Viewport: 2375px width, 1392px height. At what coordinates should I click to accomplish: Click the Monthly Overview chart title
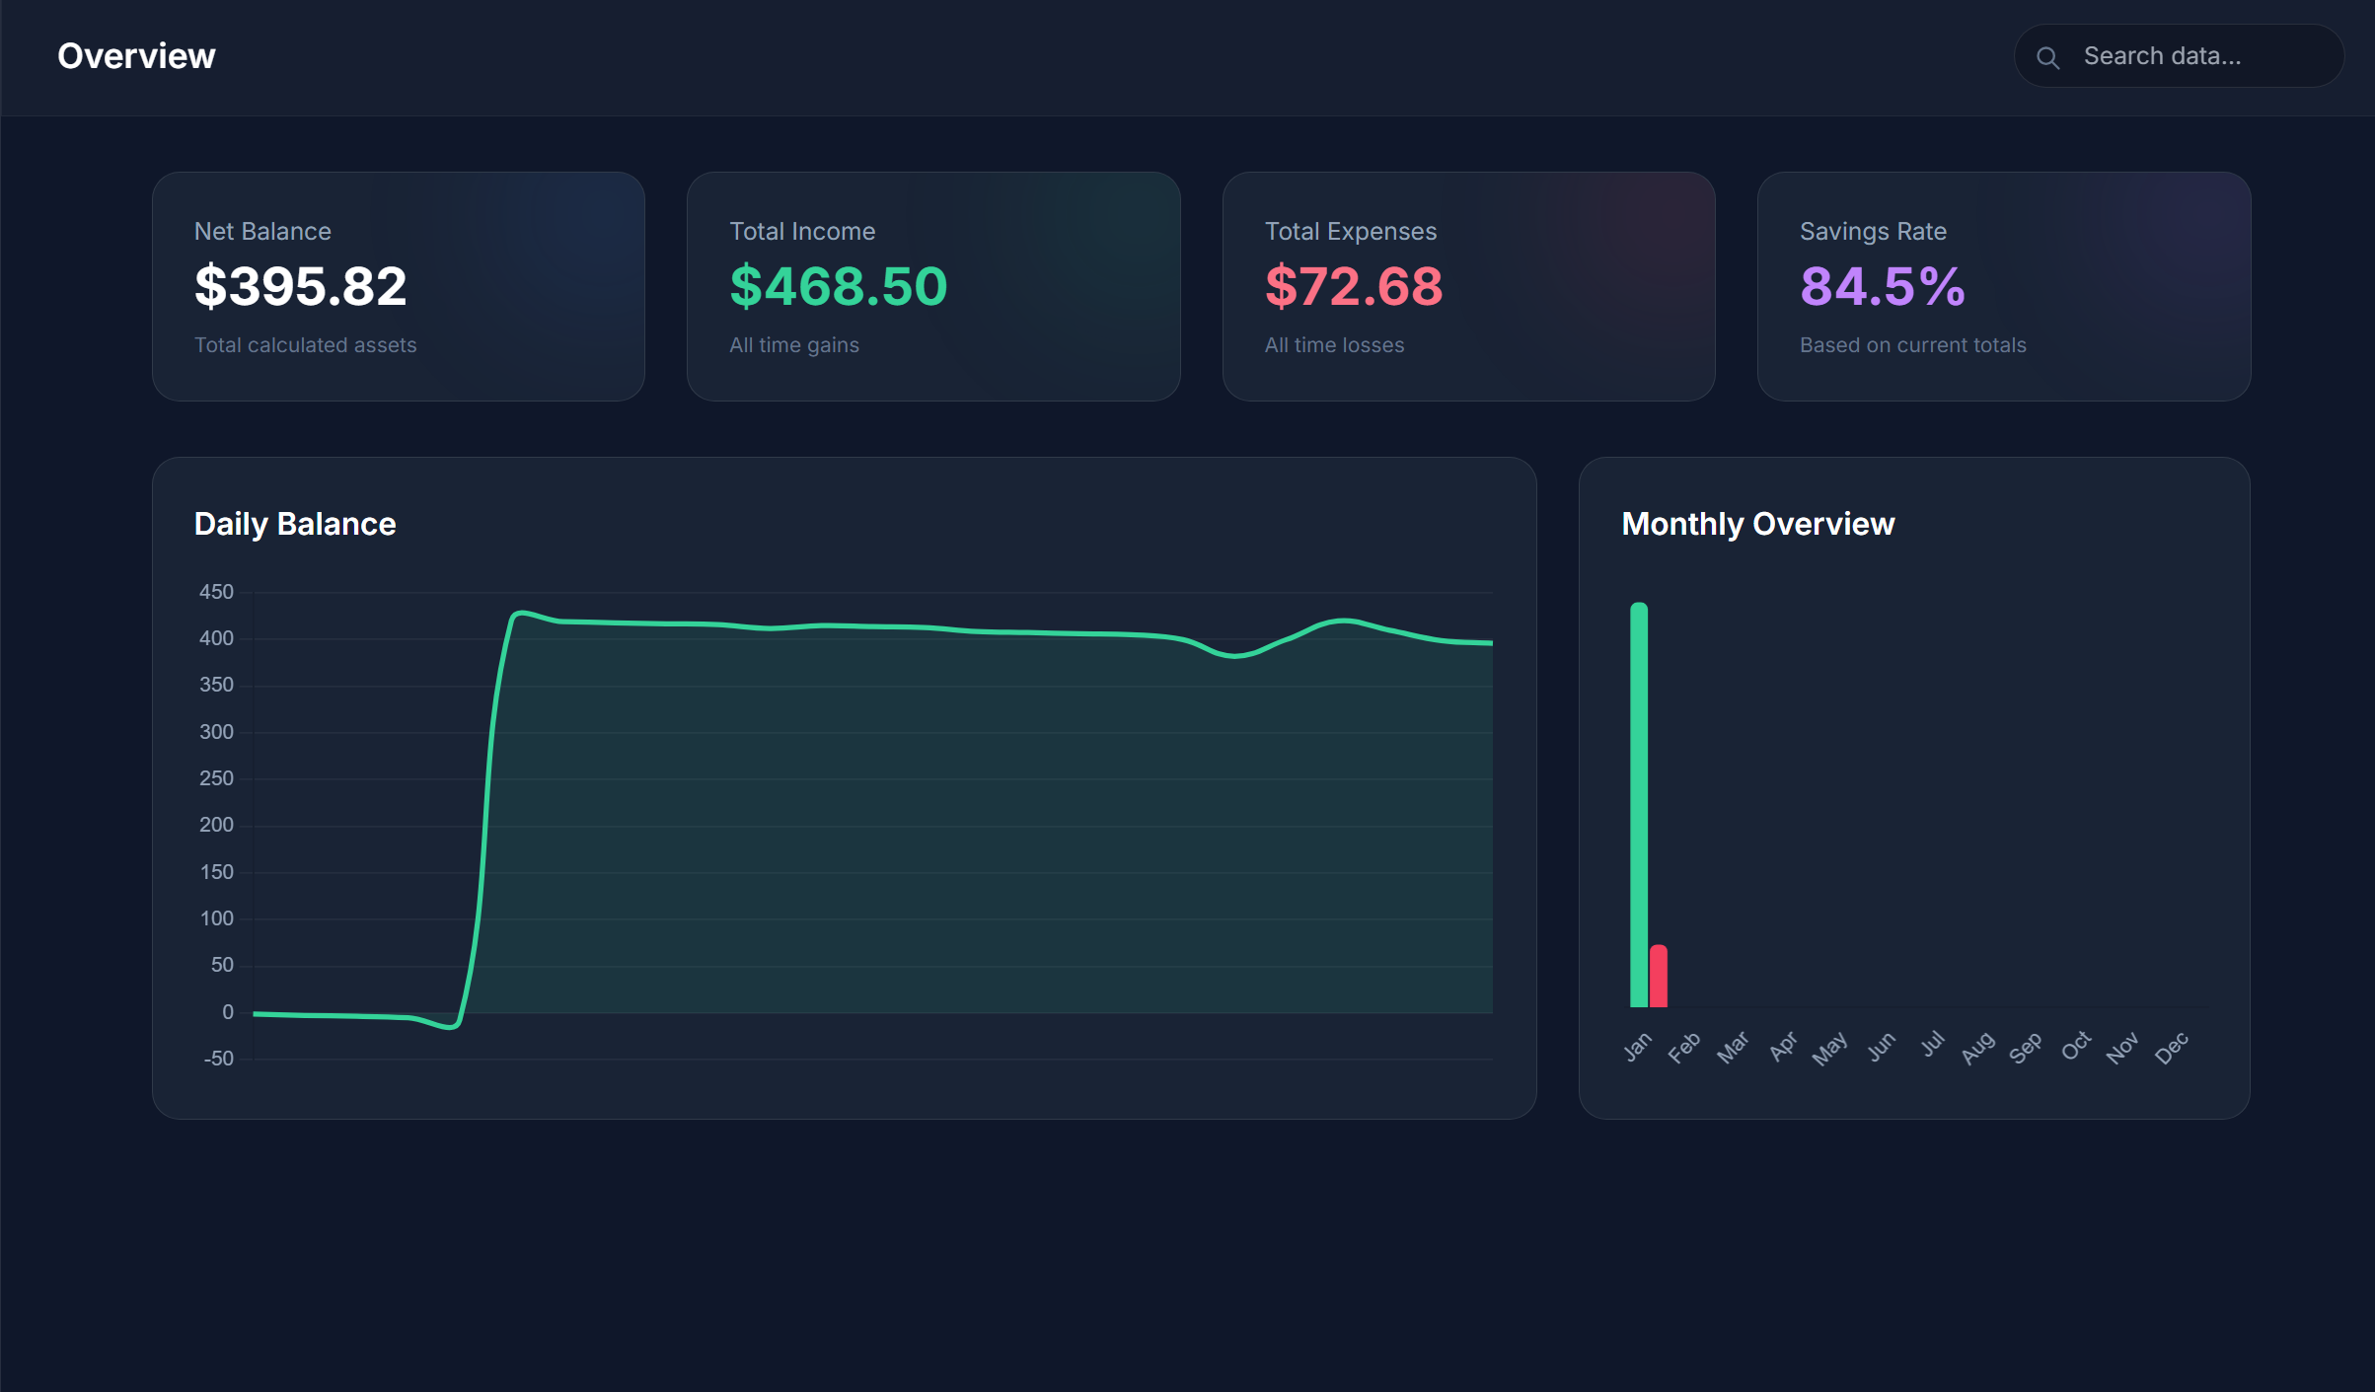pos(1757,524)
